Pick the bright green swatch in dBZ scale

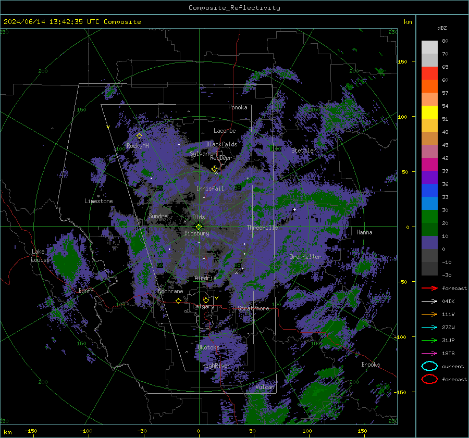point(429,217)
